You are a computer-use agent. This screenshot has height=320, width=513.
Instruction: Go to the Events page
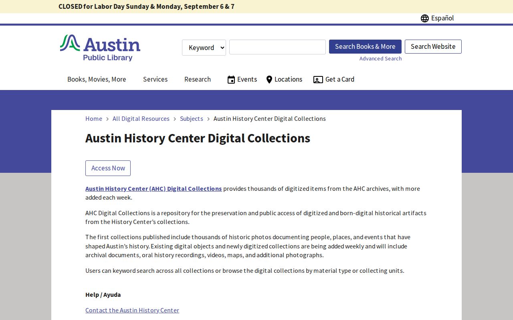point(247,79)
